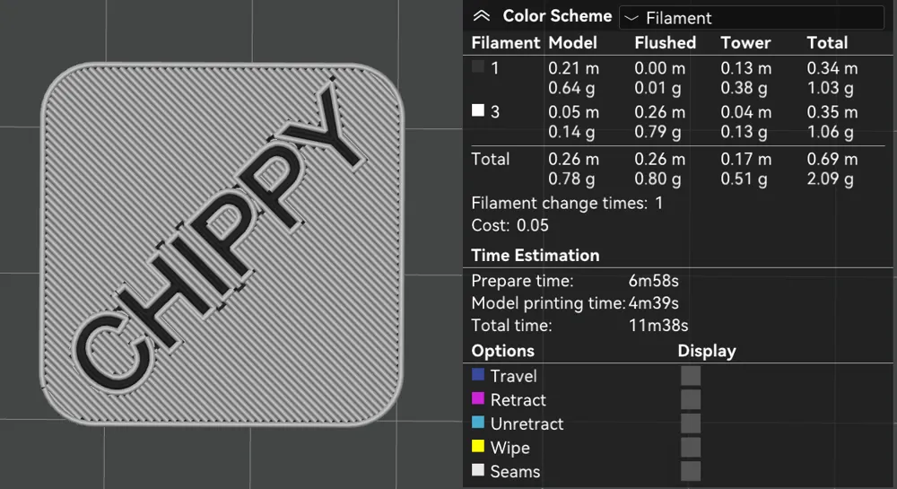Click the Options heading

pyautogui.click(x=503, y=351)
